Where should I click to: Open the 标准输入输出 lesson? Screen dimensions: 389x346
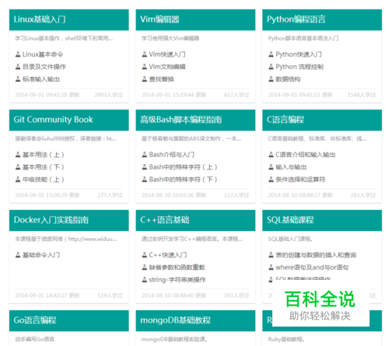[41, 79]
